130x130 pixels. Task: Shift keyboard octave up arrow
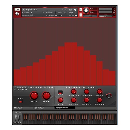pyautogui.click(x=20, y=123)
